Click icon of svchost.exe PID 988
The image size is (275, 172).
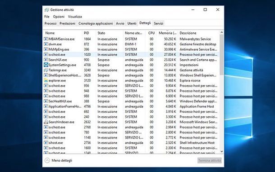pos(46,96)
